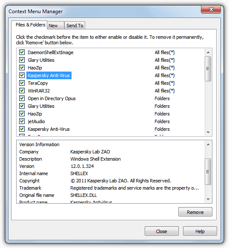Click the Kaspersky Lab ZAO company value
This screenshot has width=229, height=248.
pos(90,152)
